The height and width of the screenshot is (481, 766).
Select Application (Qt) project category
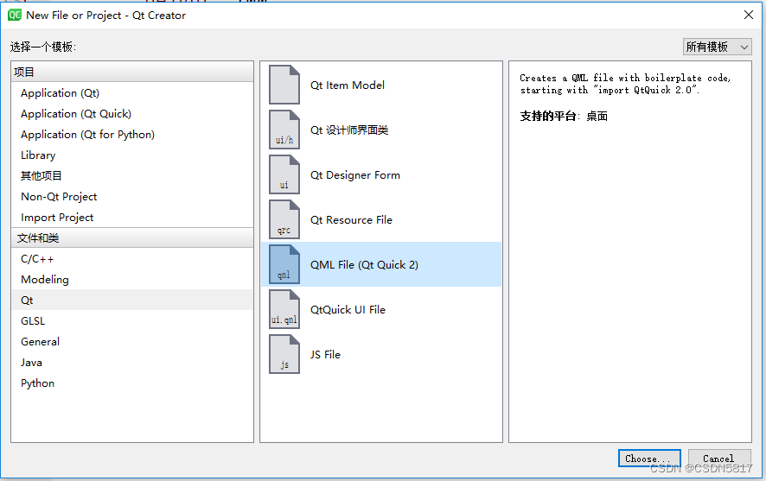(132, 92)
